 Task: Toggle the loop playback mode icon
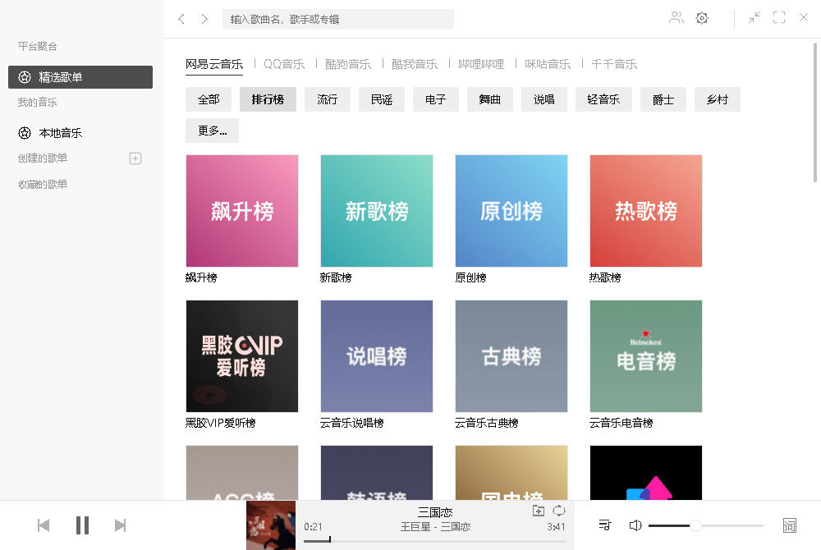tap(559, 511)
